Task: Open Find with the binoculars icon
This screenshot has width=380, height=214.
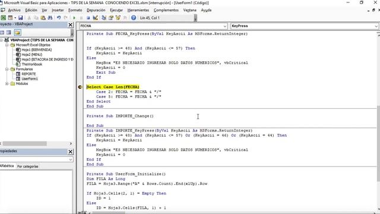Action: [50, 18]
